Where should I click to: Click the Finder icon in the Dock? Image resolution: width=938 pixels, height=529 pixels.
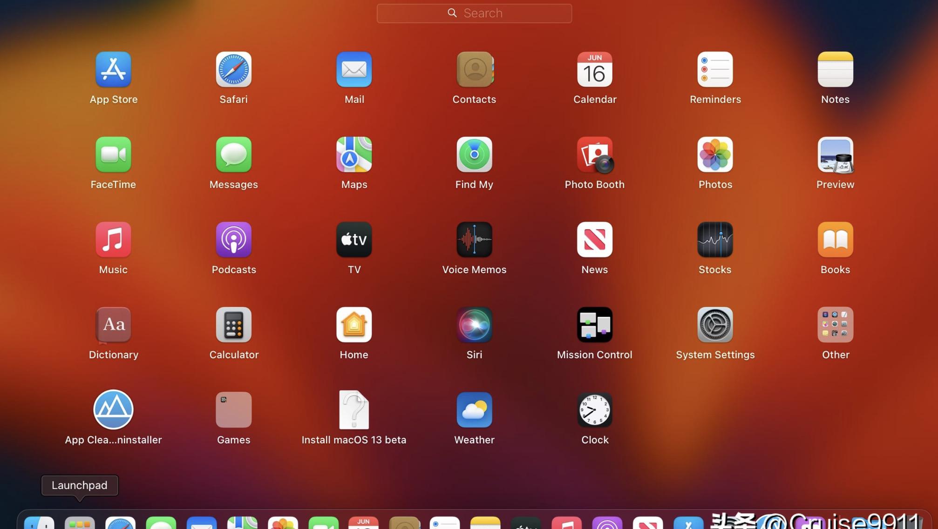pos(39,523)
